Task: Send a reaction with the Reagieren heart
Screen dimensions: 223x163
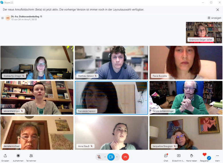Action: (x=204, y=155)
